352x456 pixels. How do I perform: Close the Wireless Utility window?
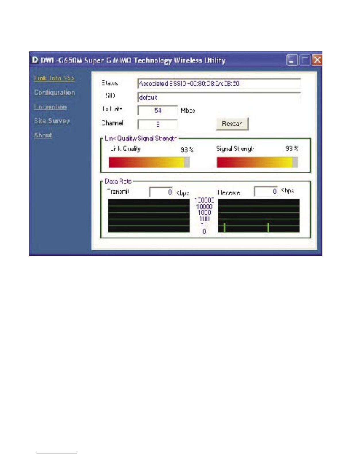(317, 60)
